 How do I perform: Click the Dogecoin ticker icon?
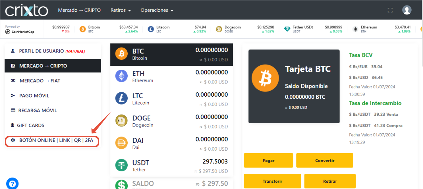click(219, 29)
